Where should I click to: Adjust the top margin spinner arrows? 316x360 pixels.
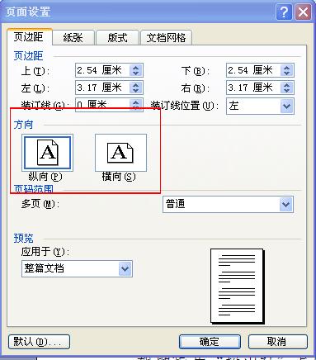(x=136, y=70)
